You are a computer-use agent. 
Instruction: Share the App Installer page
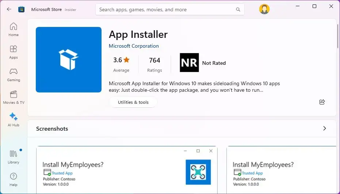tap(322, 102)
